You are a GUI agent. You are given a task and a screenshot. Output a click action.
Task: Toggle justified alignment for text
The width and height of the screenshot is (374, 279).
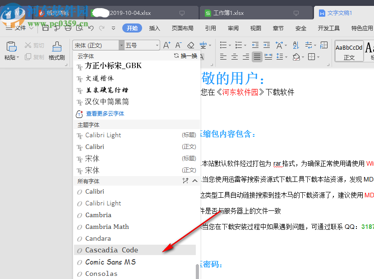pyautogui.click(x=257, y=56)
